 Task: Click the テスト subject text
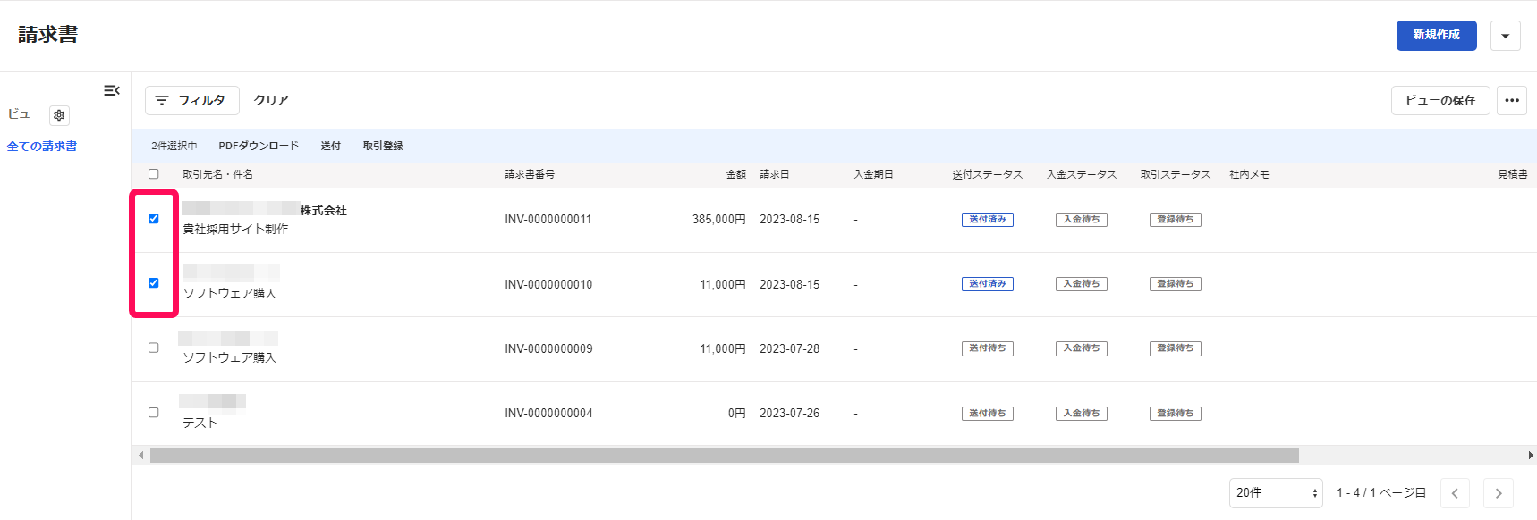click(200, 423)
